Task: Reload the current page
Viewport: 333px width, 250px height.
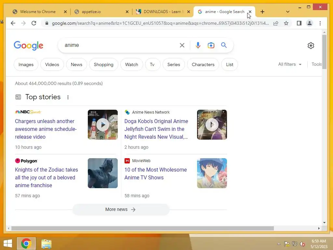Action: [x=34, y=23]
